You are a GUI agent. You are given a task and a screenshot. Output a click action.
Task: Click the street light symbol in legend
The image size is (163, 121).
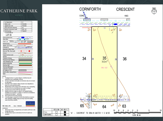click(29, 51)
